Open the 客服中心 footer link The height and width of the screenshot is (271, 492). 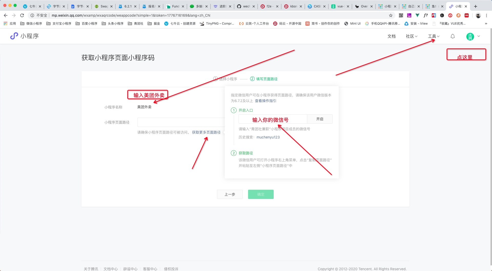coord(150,269)
